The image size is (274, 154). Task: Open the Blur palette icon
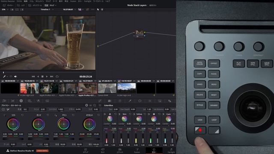(170, 101)
